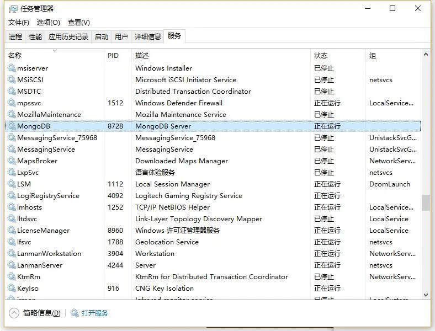The image size is (435, 331).
Task: Click the MessagingService_75968 gear icon
Action: tap(12, 137)
